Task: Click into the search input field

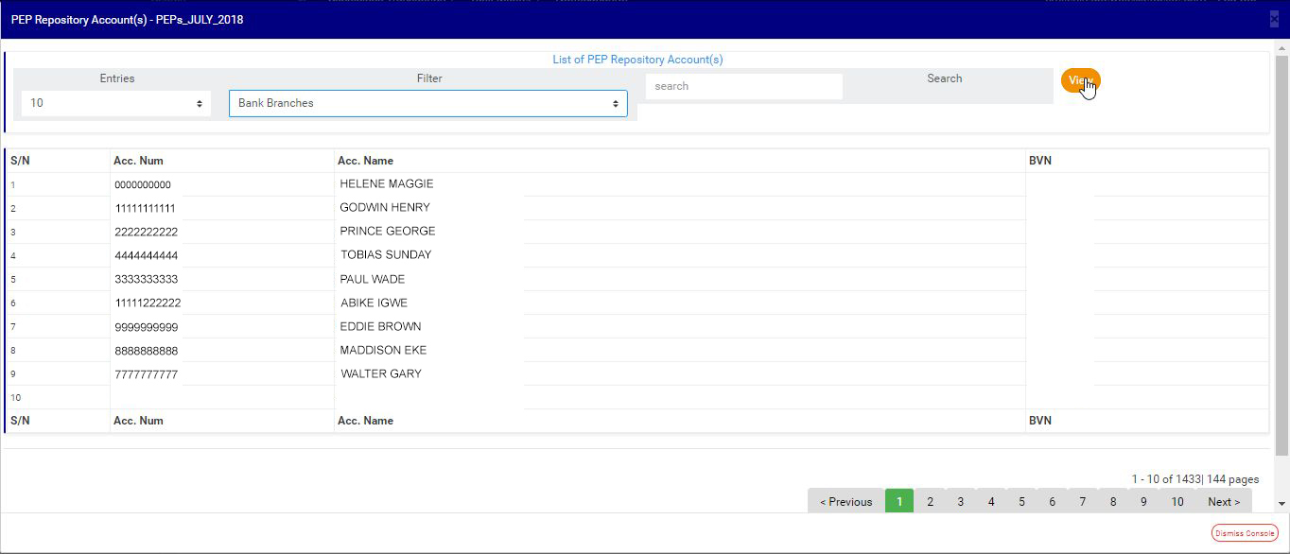Action: (743, 86)
